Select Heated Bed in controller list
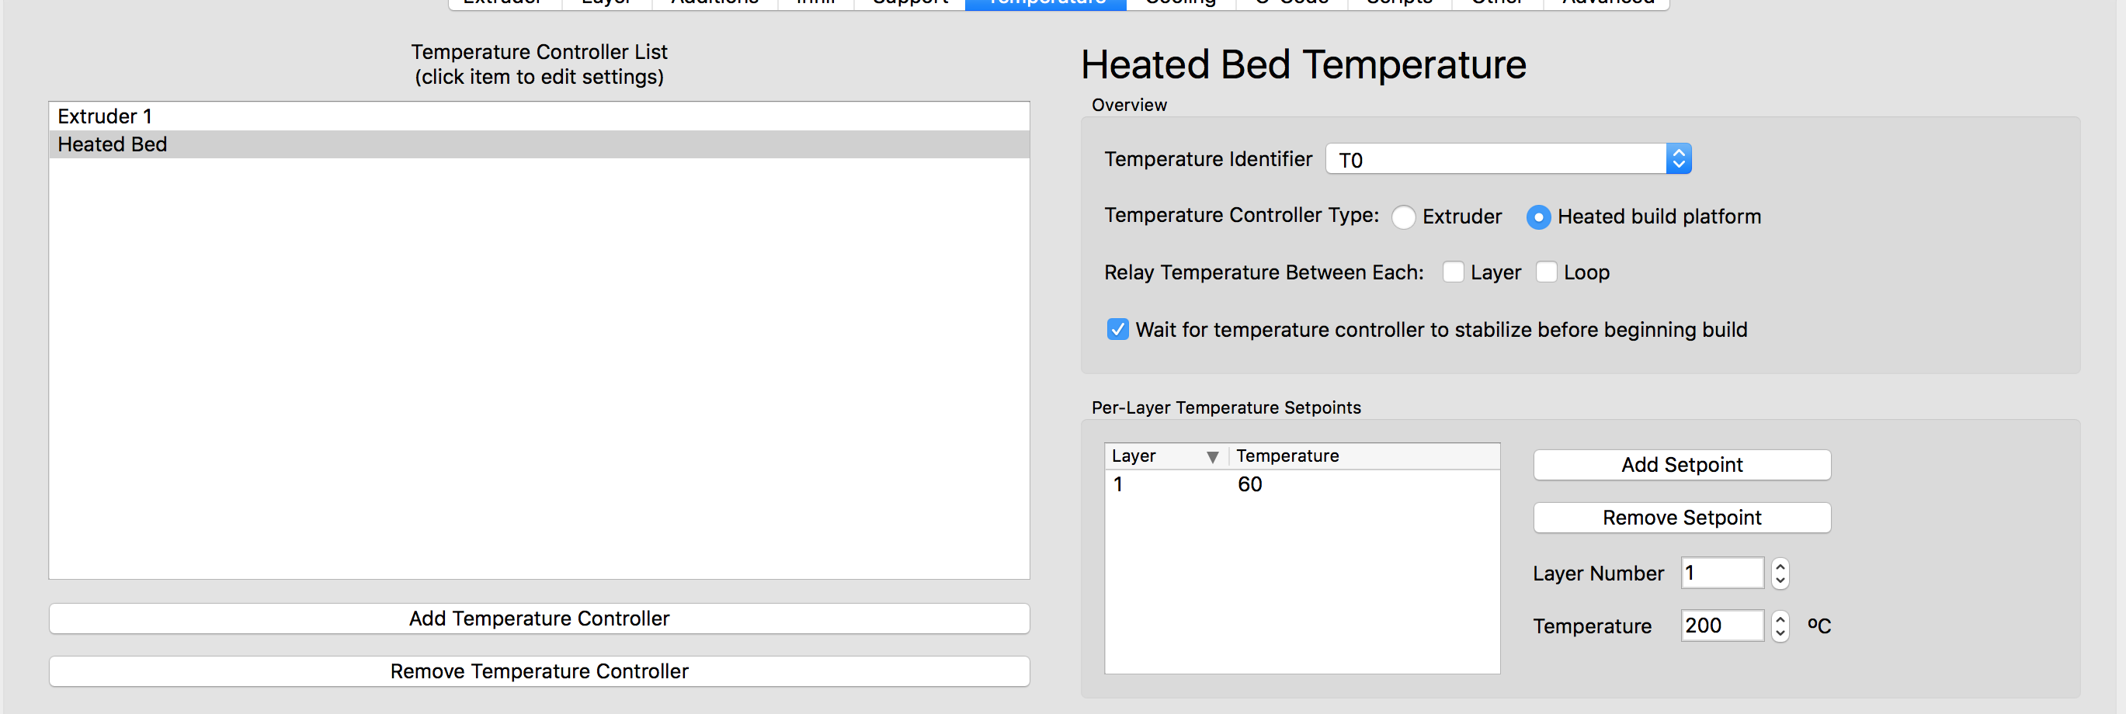 [539, 144]
